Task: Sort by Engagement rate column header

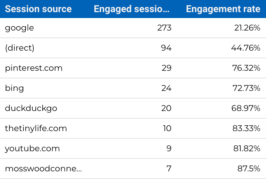Action: coord(223,9)
